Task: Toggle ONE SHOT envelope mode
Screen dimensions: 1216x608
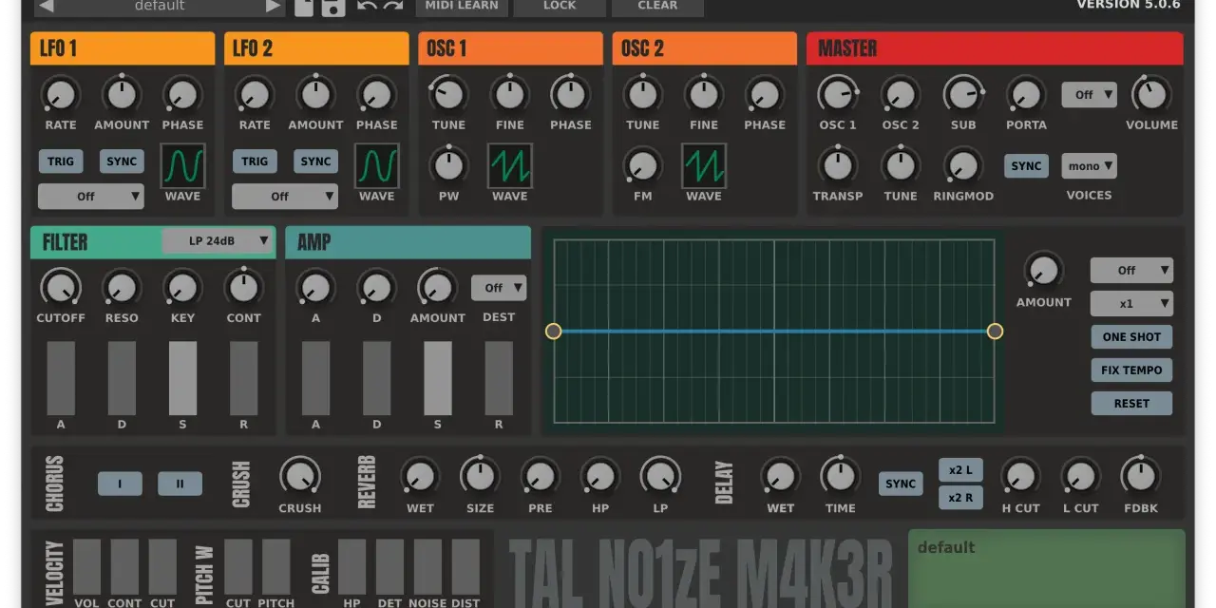Action: click(x=1131, y=337)
